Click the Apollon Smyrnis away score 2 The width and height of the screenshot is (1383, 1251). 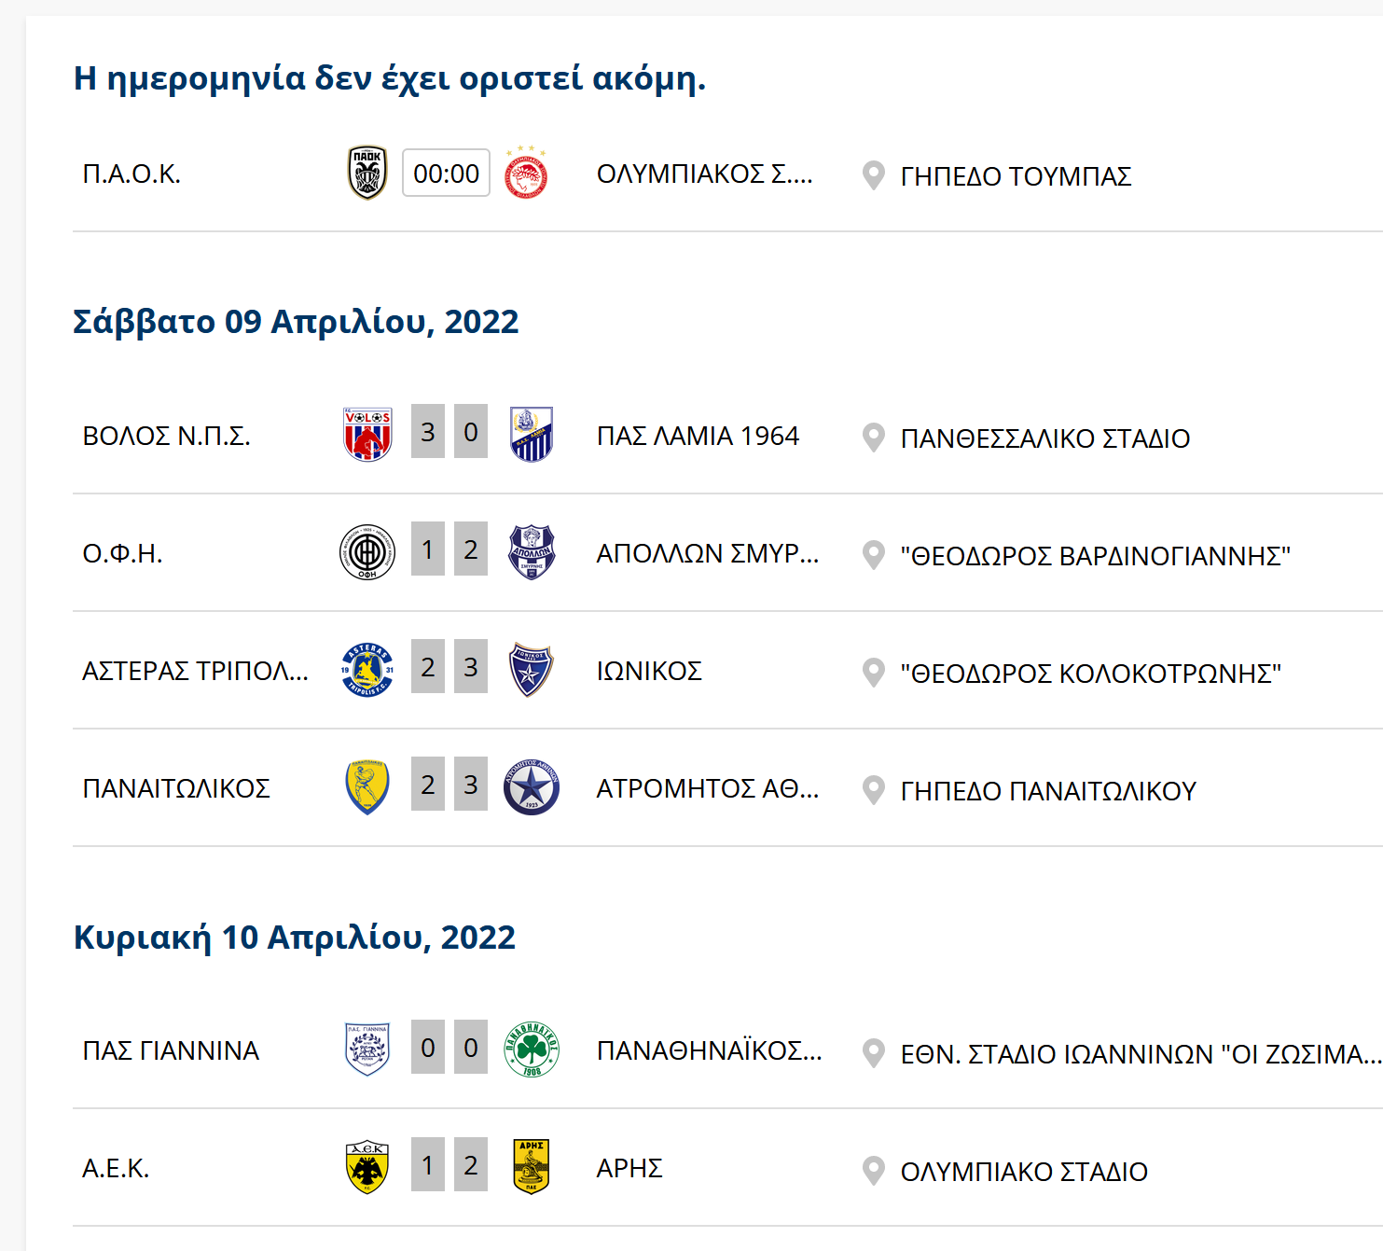pyautogui.click(x=471, y=549)
